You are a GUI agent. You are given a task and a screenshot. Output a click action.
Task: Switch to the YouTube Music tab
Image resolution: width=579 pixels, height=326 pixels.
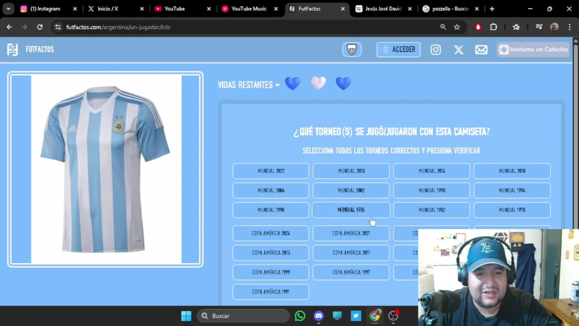click(x=249, y=9)
